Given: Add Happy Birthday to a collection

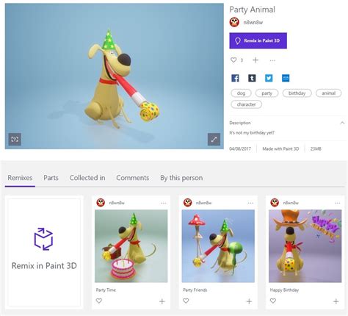Looking at the screenshot, I should click(336, 301).
